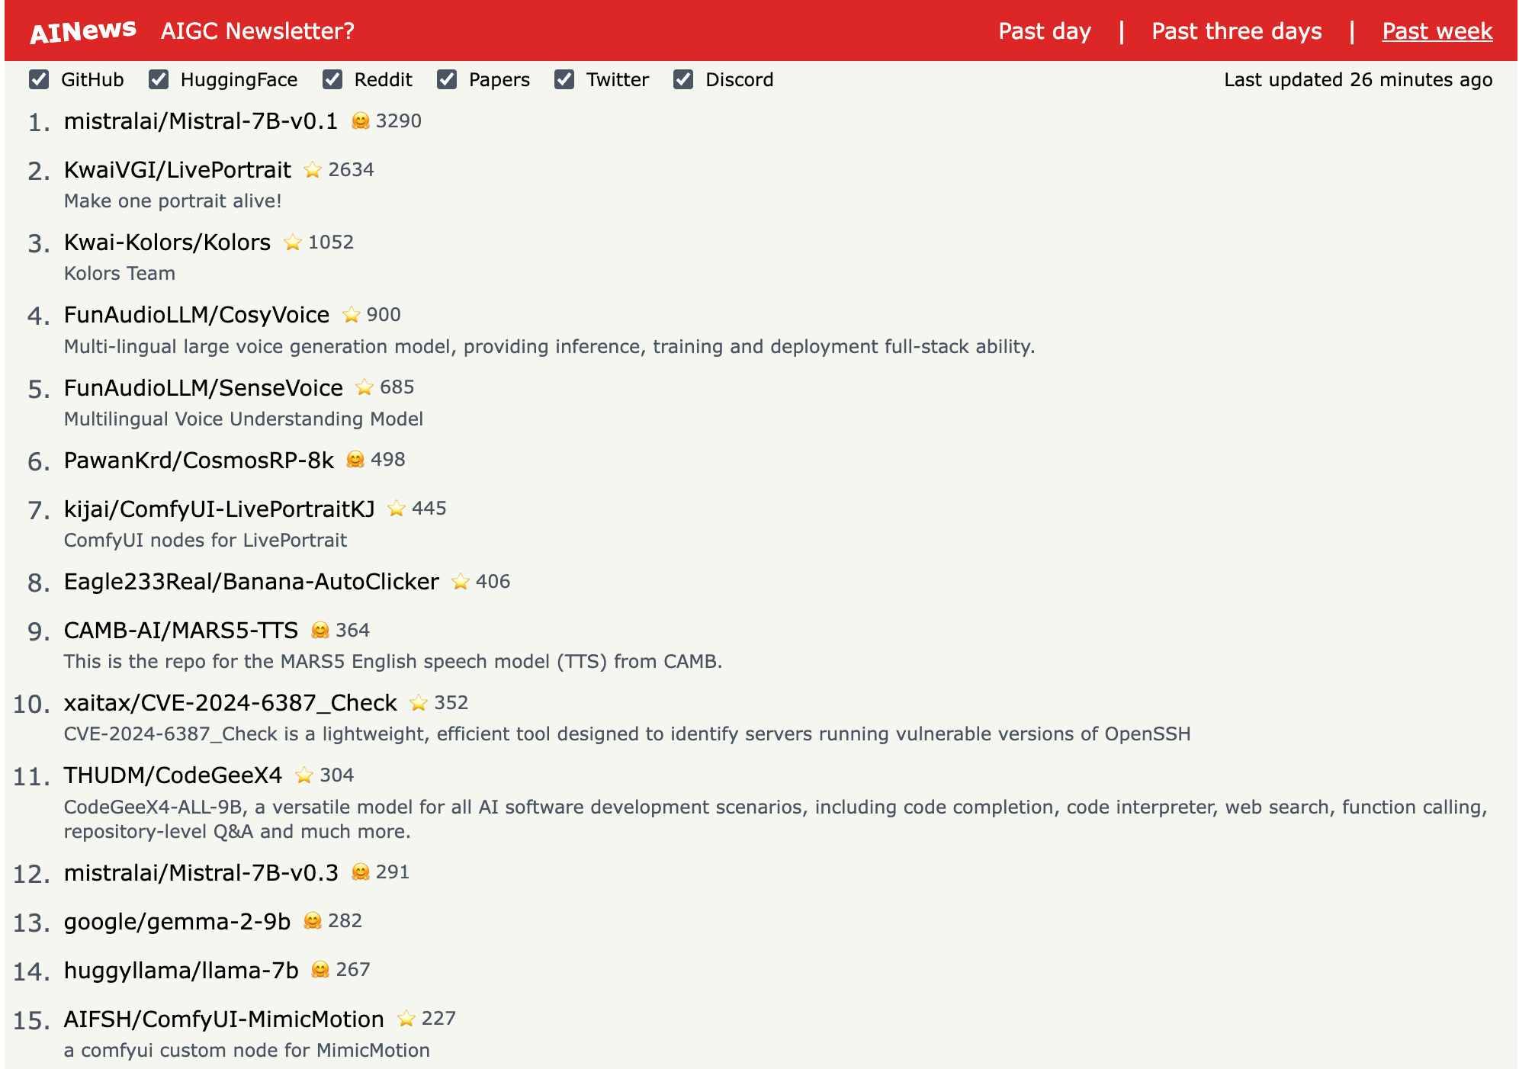The height and width of the screenshot is (1069, 1519).
Task: Click the 'Kolors Team' description
Action: point(120,274)
